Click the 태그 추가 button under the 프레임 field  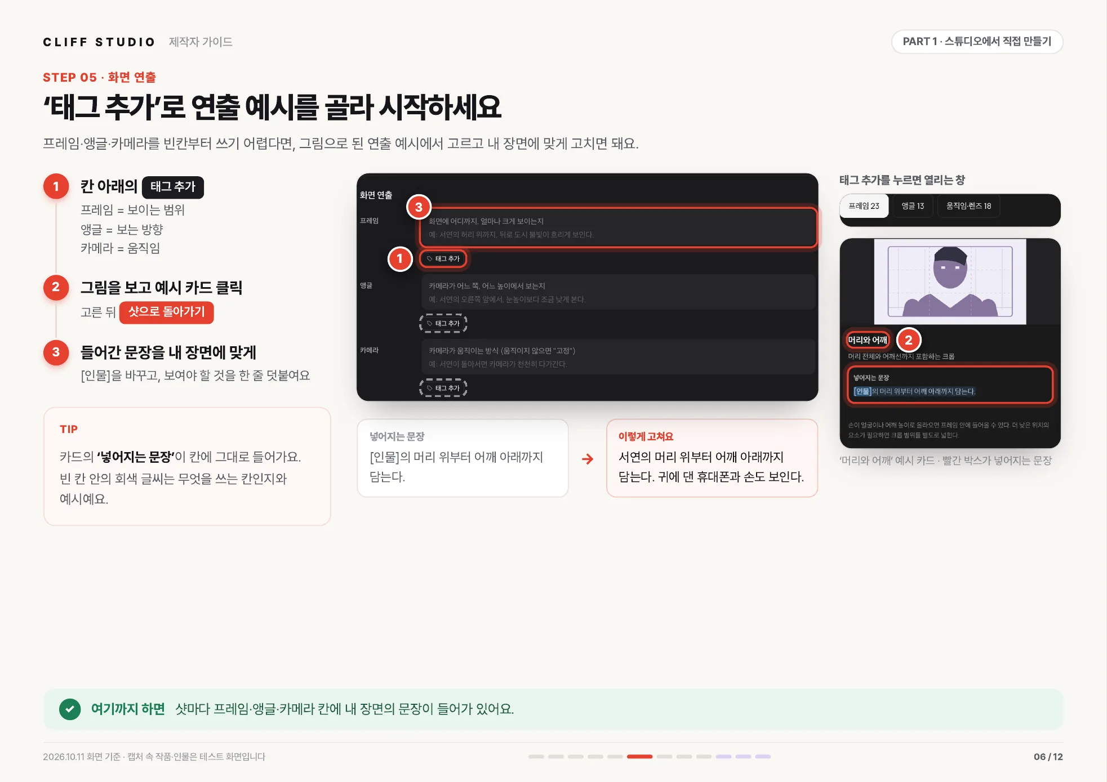[443, 259]
